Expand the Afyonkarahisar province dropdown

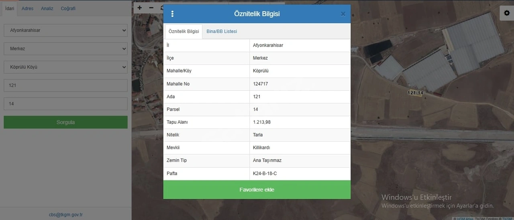[x=65, y=30]
